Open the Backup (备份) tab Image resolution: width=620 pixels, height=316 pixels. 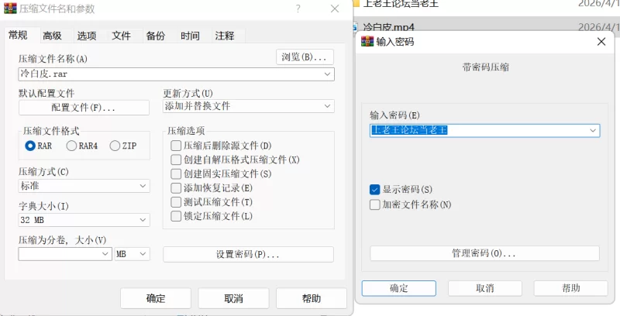pos(155,36)
